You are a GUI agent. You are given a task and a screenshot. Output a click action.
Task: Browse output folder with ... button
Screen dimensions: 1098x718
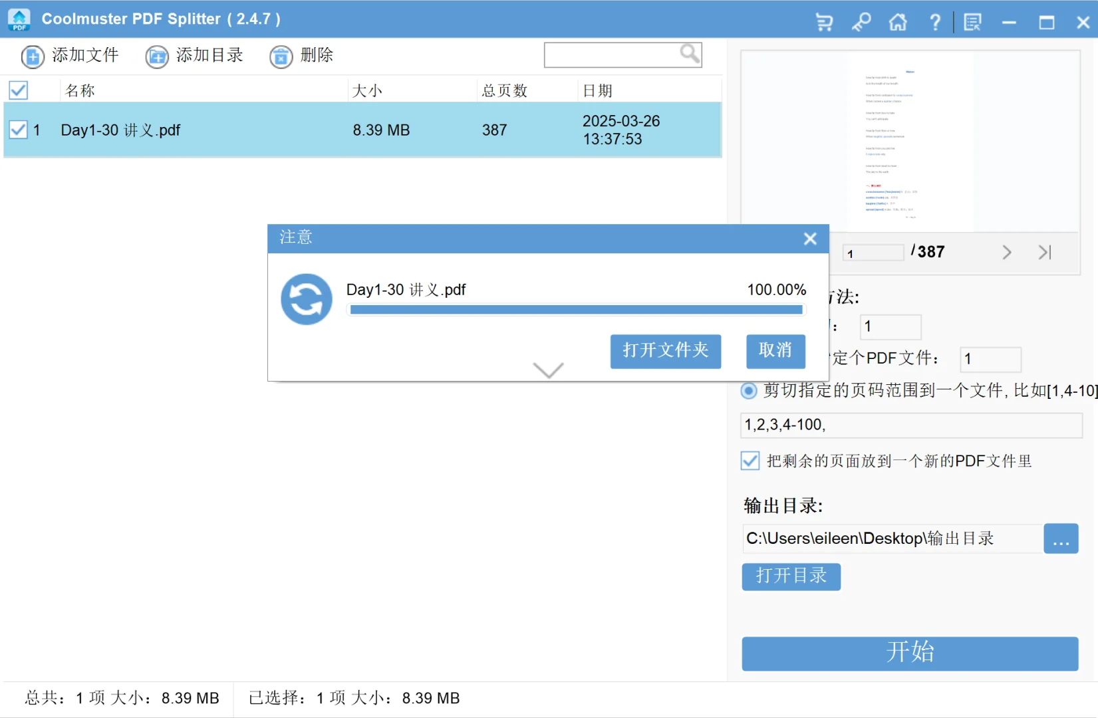(1061, 538)
